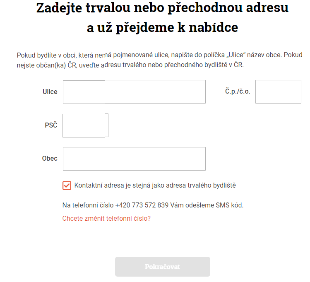Screen dimensions: 310x282
Task: Click the Ulice street input field
Action: (134, 92)
